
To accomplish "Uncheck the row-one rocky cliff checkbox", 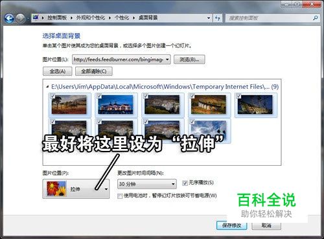I will [x=146, y=97].
